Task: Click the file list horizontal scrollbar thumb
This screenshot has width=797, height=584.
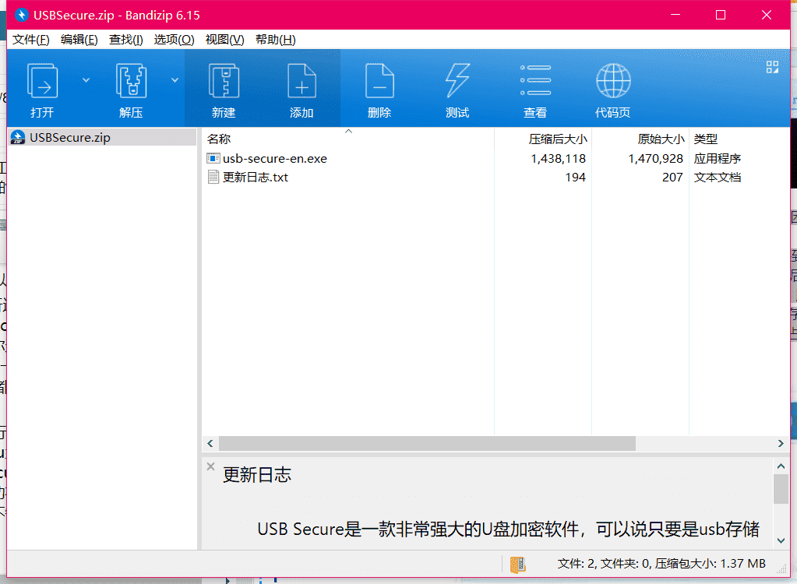Action: pos(427,443)
